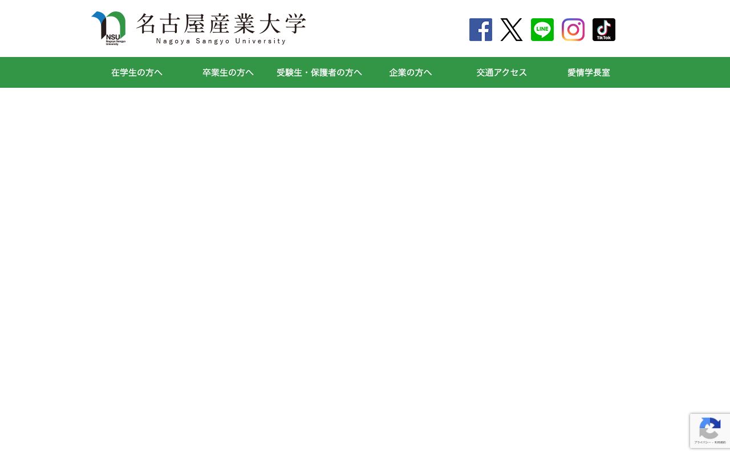730x456 pixels.
Task: Open the reCAPTCHA 利用規約 link
Action: point(720,442)
